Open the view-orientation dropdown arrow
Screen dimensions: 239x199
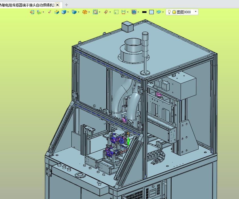[x=78, y=12]
